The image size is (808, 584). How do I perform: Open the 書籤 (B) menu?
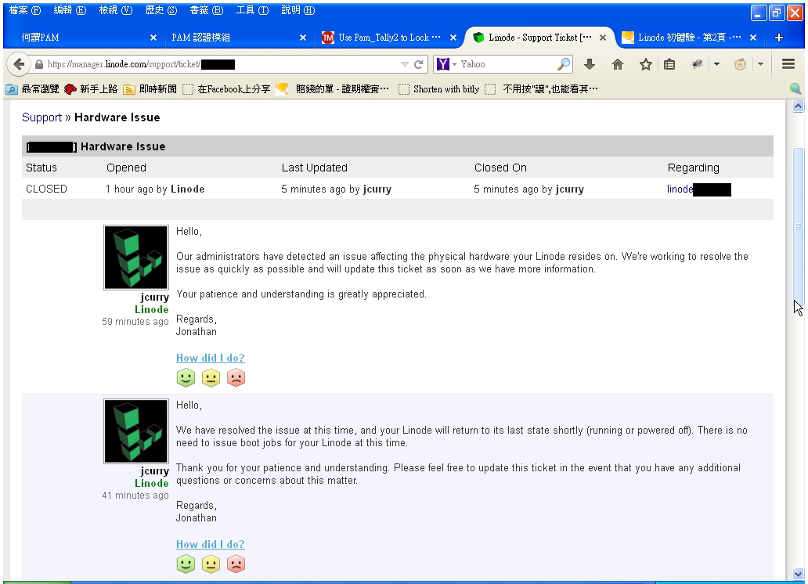pyautogui.click(x=206, y=10)
